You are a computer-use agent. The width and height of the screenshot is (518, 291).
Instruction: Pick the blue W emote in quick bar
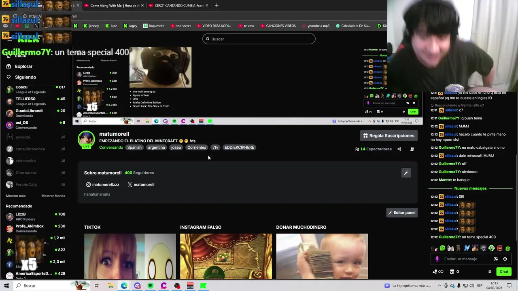click(x=467, y=248)
